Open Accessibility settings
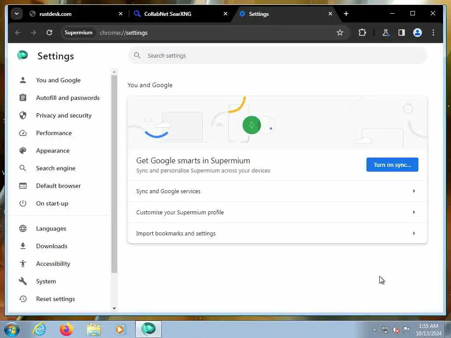Image resolution: width=451 pixels, height=338 pixels. coord(53,264)
